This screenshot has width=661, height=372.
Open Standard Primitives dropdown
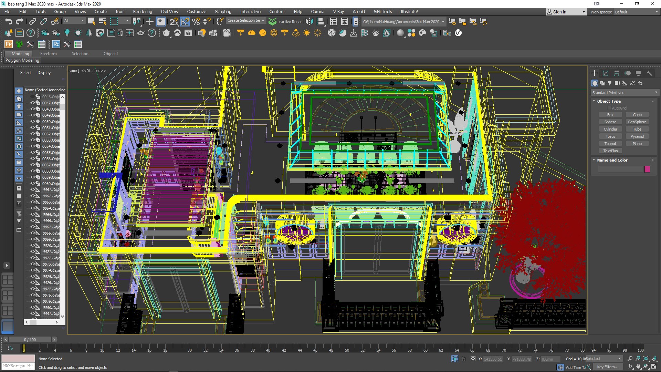pos(624,93)
